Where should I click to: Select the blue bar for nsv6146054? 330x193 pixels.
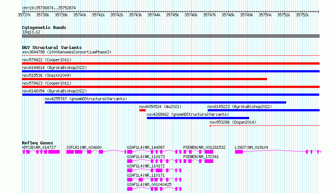click(171, 95)
